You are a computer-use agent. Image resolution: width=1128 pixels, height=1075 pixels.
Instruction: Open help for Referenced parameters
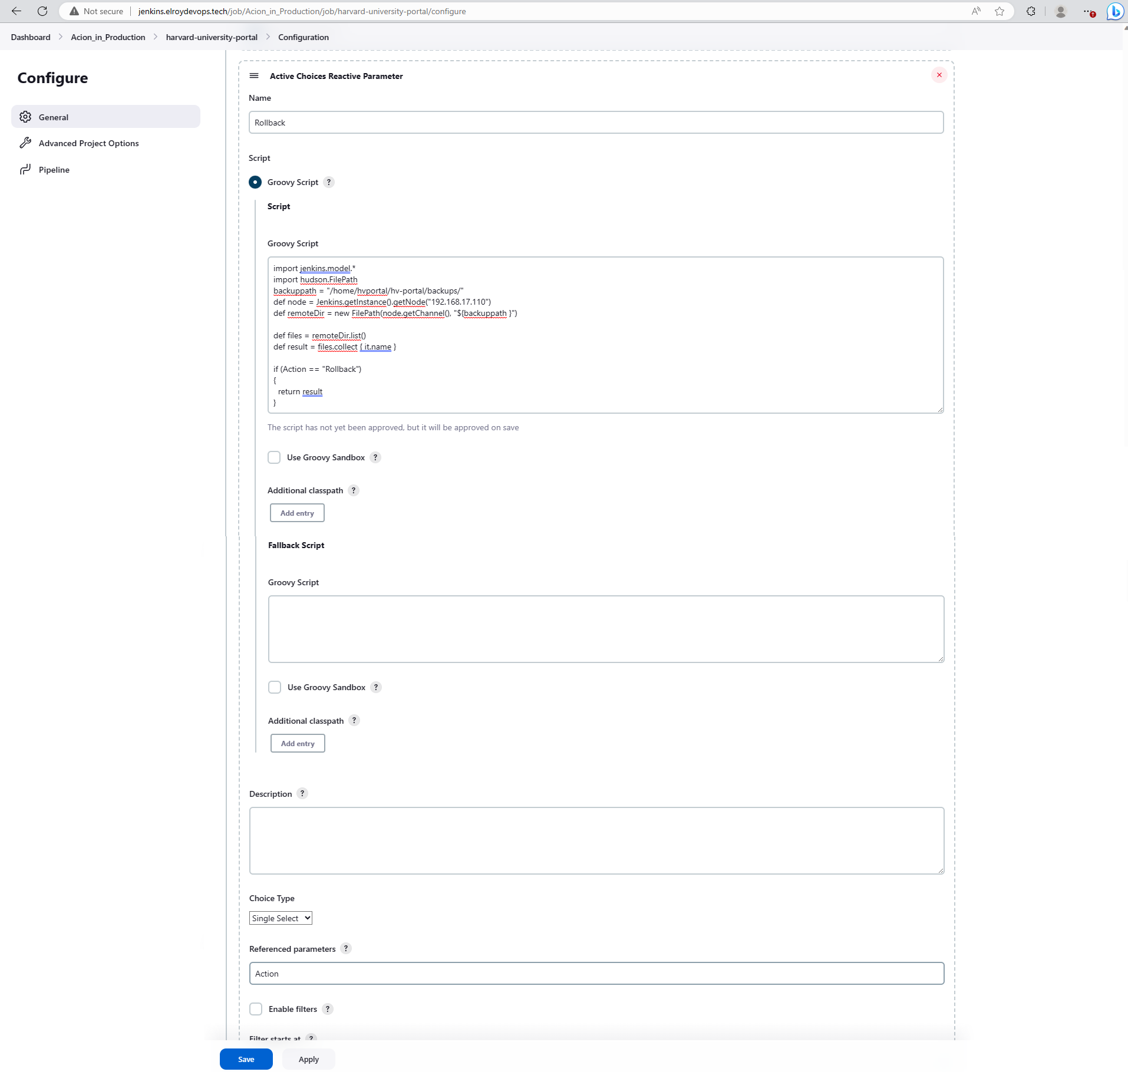click(x=346, y=948)
